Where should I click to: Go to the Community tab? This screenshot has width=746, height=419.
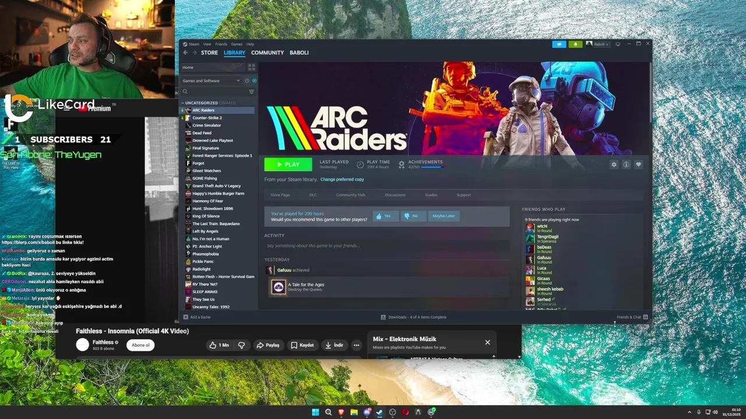[268, 52]
